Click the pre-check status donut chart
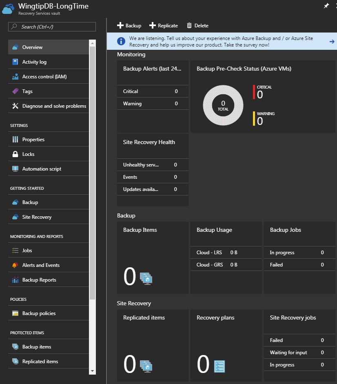 [223, 105]
